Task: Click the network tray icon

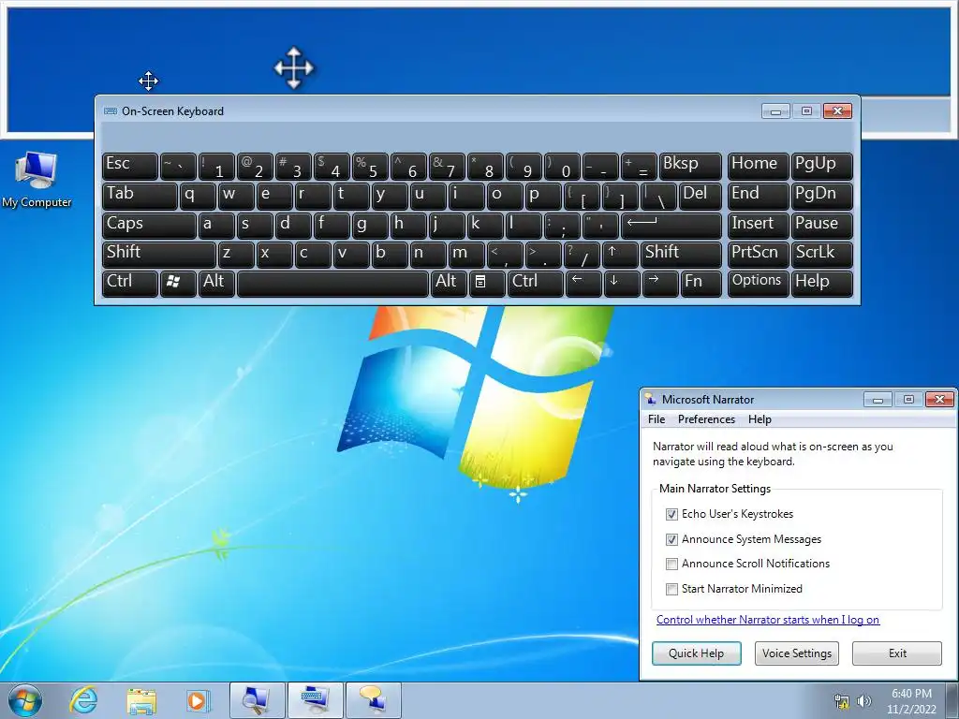Action: point(842,701)
